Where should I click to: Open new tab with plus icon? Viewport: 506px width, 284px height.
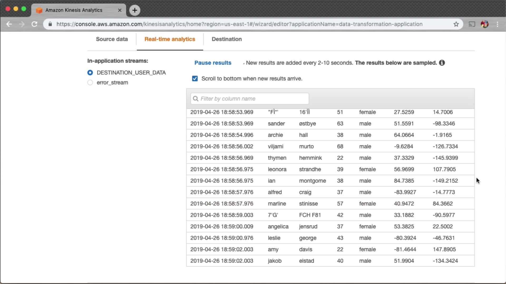click(x=135, y=10)
